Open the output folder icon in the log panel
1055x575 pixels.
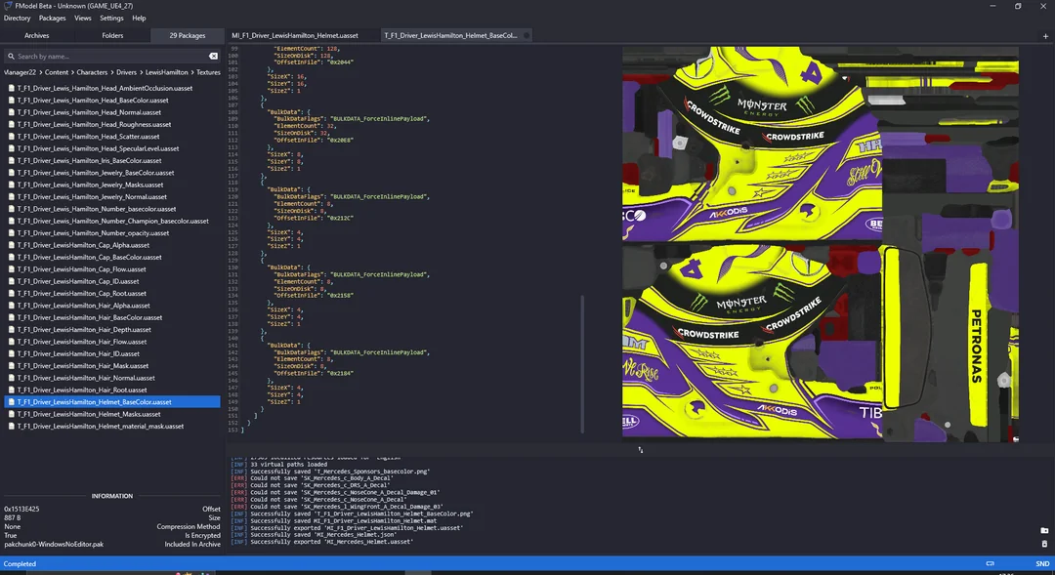pyautogui.click(x=1044, y=530)
